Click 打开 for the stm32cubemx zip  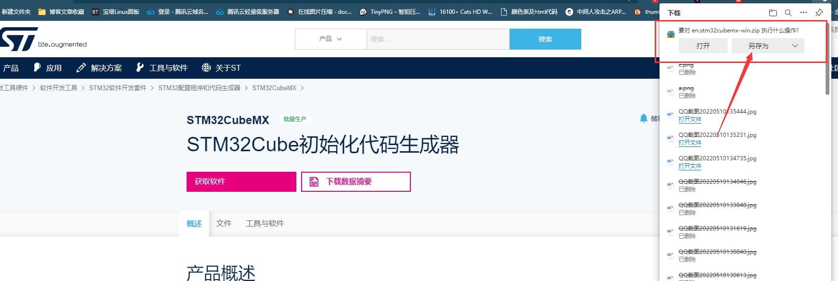coord(702,46)
